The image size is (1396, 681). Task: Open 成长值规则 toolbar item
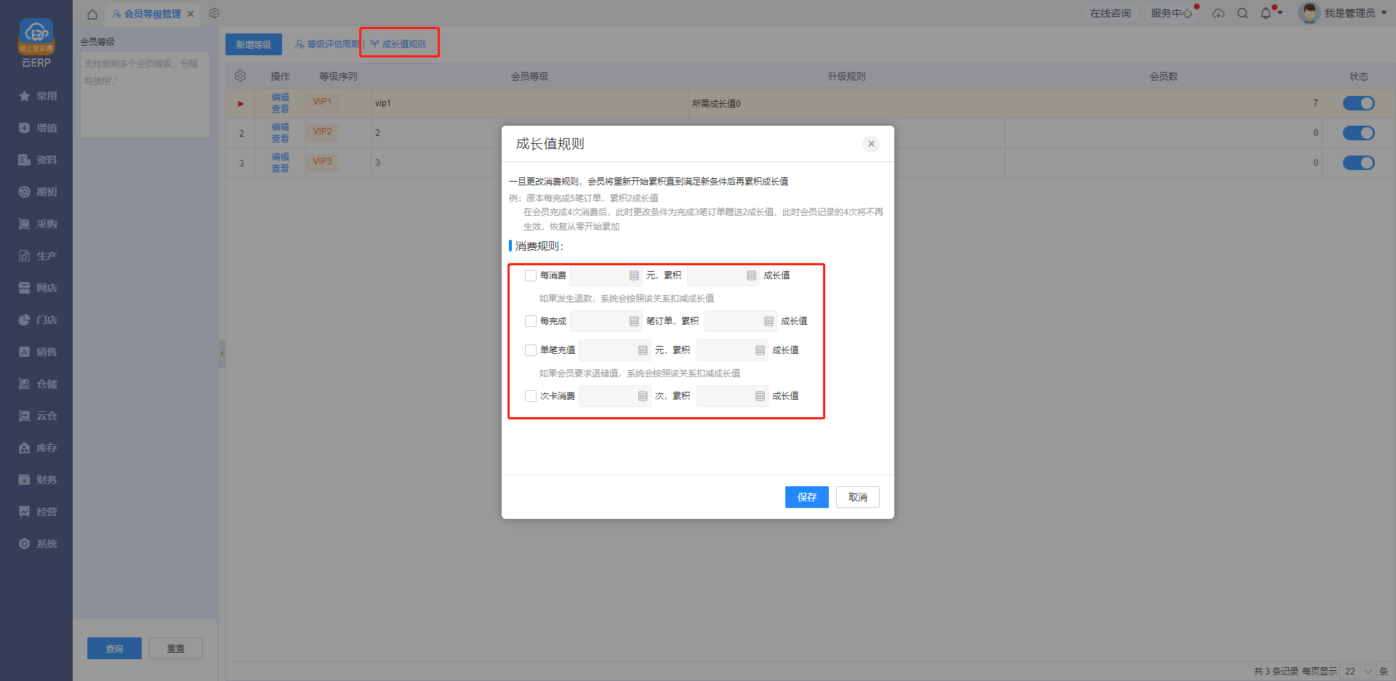click(398, 44)
